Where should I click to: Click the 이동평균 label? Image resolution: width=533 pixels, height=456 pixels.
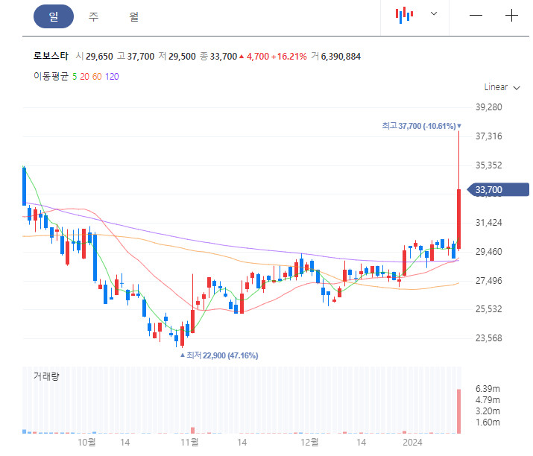click(x=51, y=76)
